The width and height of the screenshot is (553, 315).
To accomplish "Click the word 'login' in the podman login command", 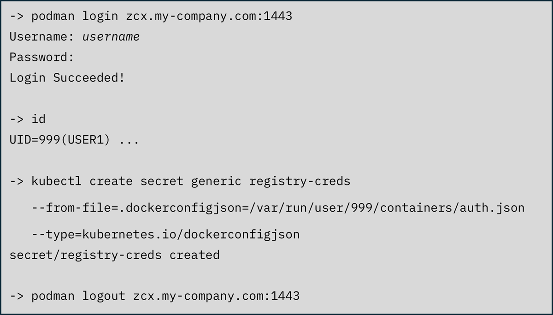I will 100,16.
